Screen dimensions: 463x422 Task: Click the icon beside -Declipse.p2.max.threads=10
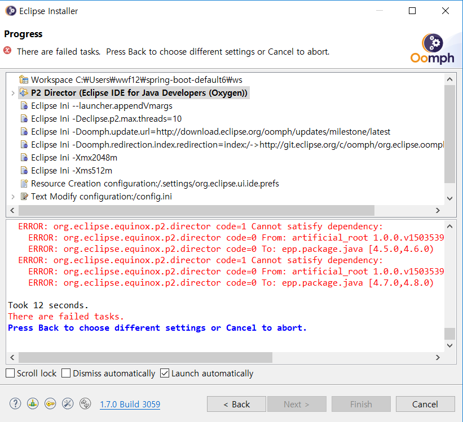(24, 119)
